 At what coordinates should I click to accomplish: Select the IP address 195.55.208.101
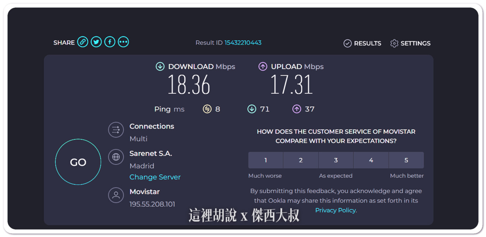pyautogui.click(x=152, y=204)
